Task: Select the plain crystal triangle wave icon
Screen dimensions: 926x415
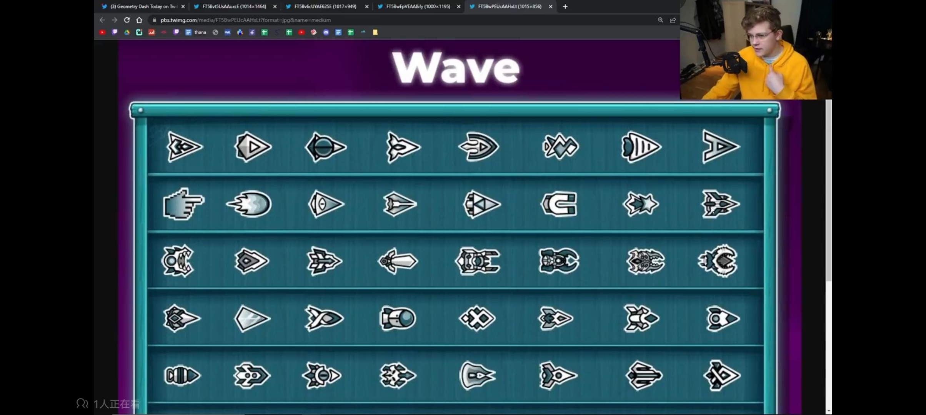Action: 252,319
